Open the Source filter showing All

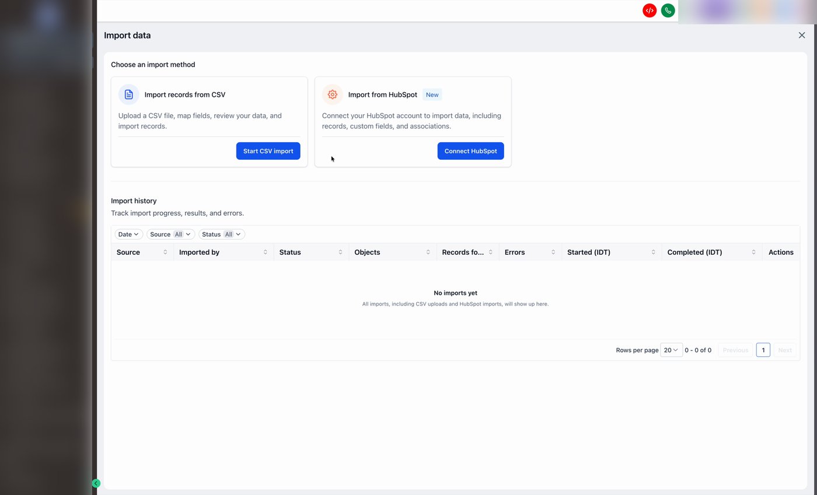(x=170, y=234)
